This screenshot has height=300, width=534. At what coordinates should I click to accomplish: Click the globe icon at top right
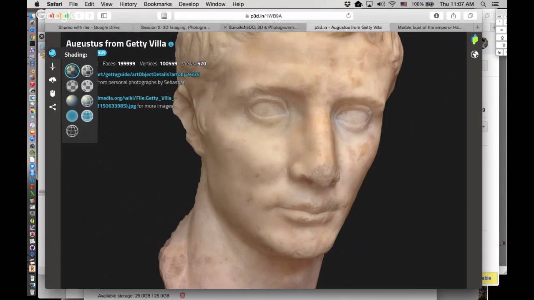tap(474, 55)
